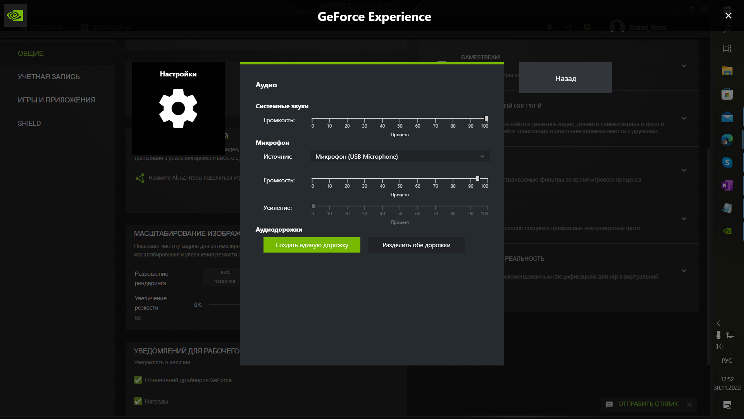Select the ОБЩИЕ settings section
Viewport: 744px width, 419px height.
click(31, 54)
